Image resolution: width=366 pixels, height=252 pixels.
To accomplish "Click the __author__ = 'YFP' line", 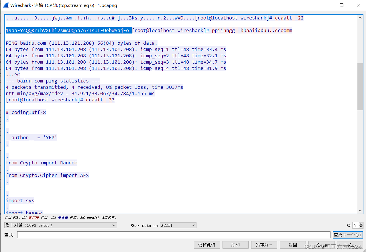I will (32, 137).
